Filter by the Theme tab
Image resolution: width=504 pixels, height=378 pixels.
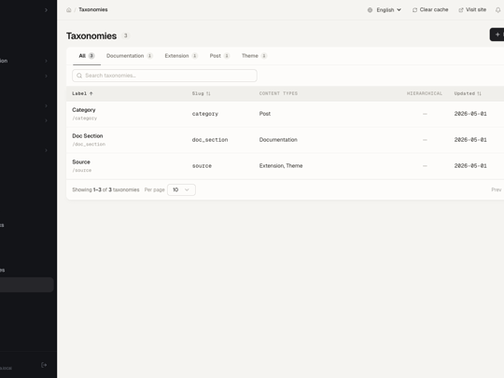254,56
